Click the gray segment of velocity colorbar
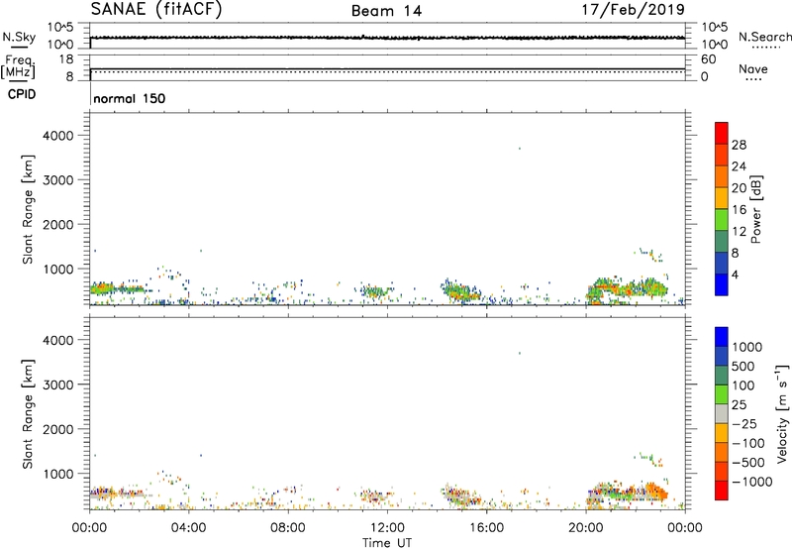The height and width of the screenshot is (549, 792). pyautogui.click(x=722, y=414)
